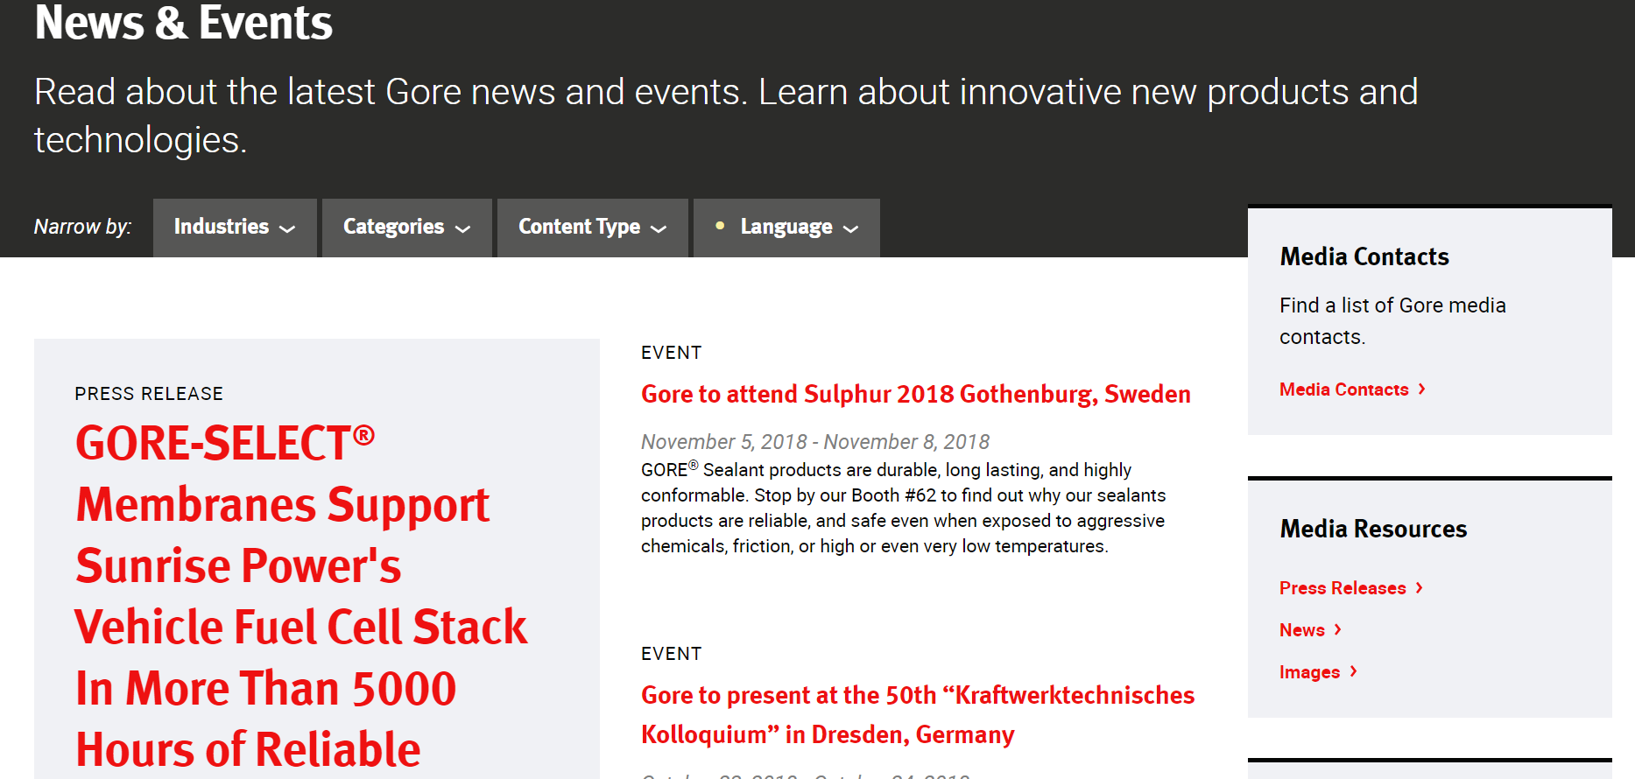The image size is (1635, 779).
Task: Click the chevron arrow beside Language
Action: [x=850, y=229]
